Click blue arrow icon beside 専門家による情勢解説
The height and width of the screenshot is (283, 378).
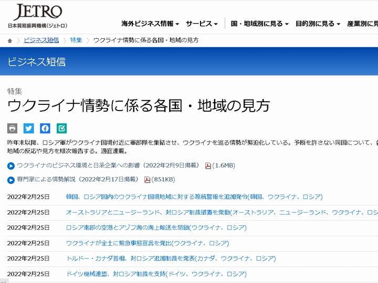pos(11,180)
